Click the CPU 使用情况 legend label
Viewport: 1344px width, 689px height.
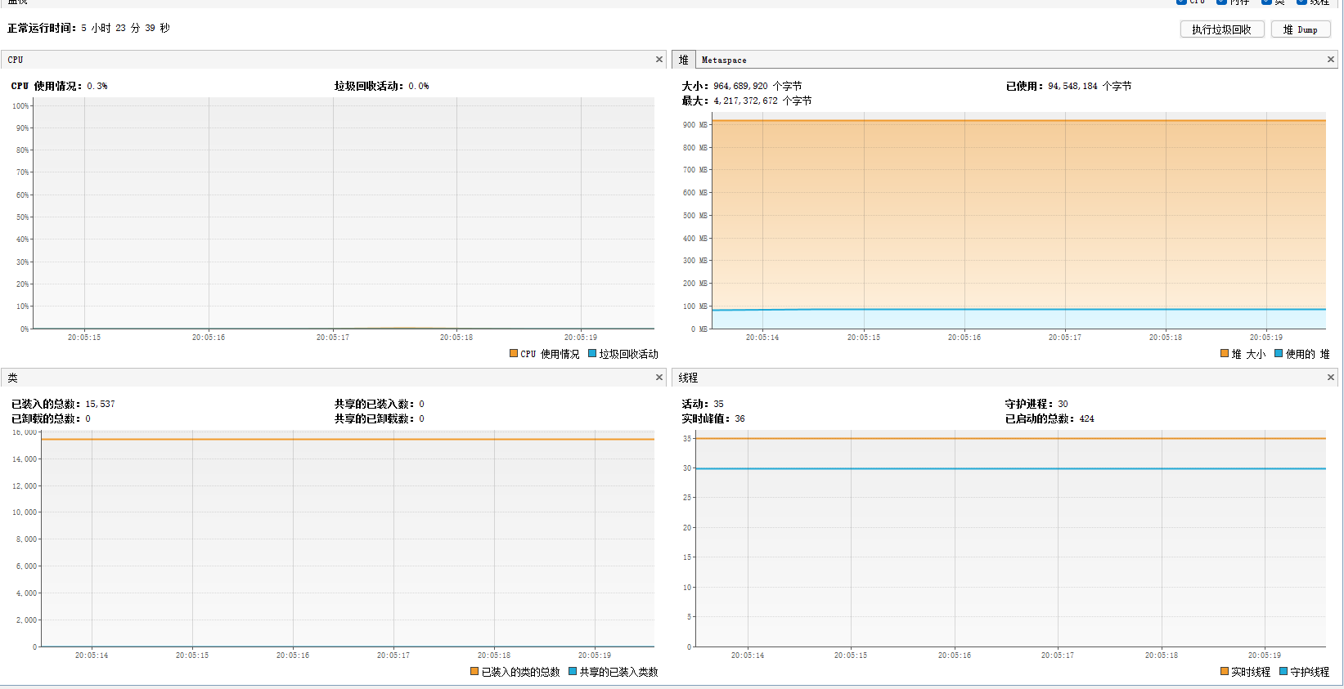tap(550, 354)
